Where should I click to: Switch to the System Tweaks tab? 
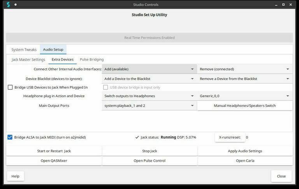[24, 50]
